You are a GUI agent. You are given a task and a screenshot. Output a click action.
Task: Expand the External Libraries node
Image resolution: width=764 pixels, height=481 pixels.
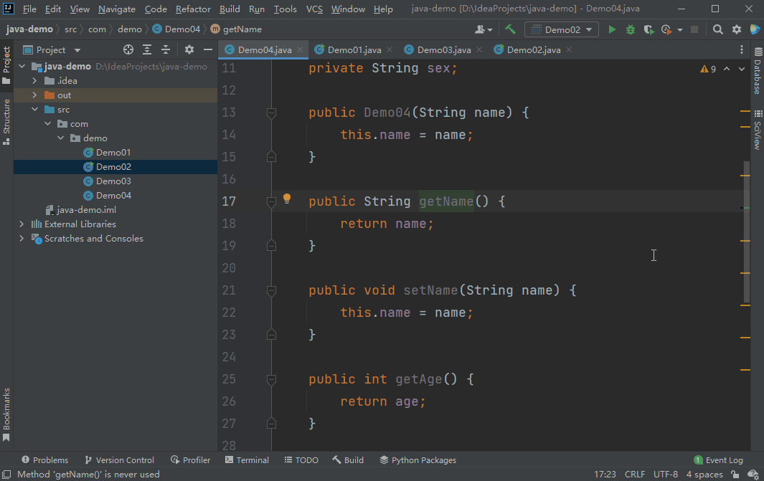click(22, 224)
